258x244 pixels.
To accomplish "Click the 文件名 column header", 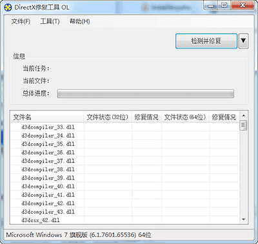I will point(47,117).
